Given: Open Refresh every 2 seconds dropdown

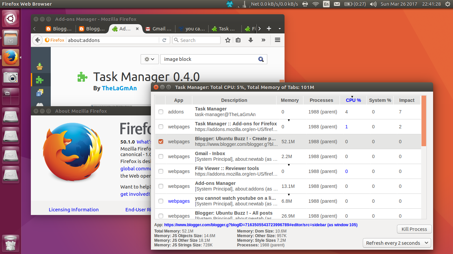Looking at the screenshot, I should (x=397, y=243).
